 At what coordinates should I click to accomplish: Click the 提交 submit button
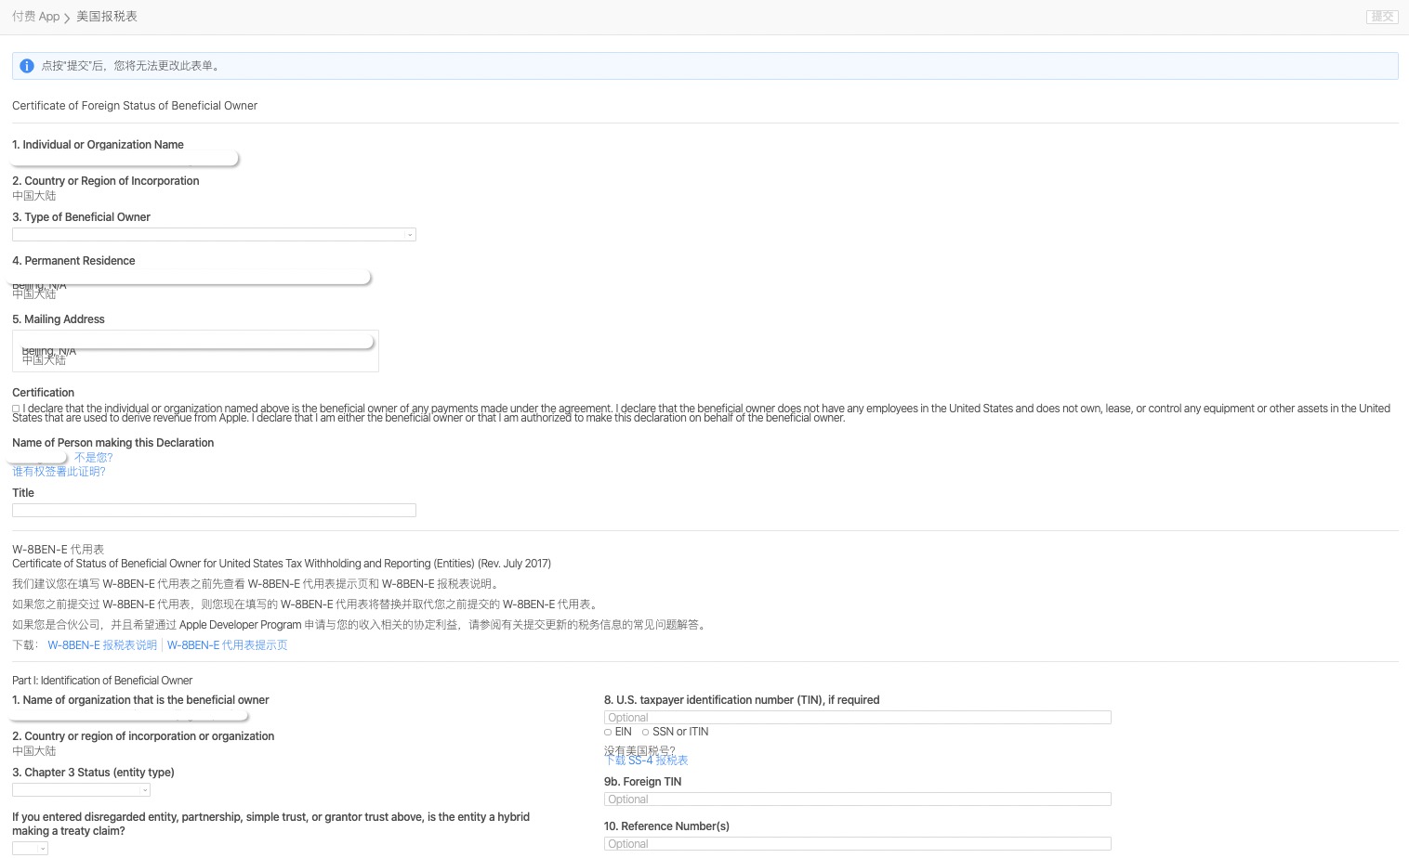click(x=1381, y=16)
